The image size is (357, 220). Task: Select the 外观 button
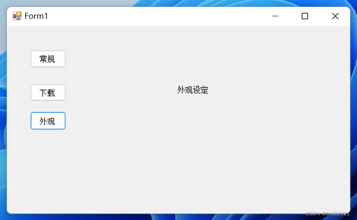click(48, 121)
